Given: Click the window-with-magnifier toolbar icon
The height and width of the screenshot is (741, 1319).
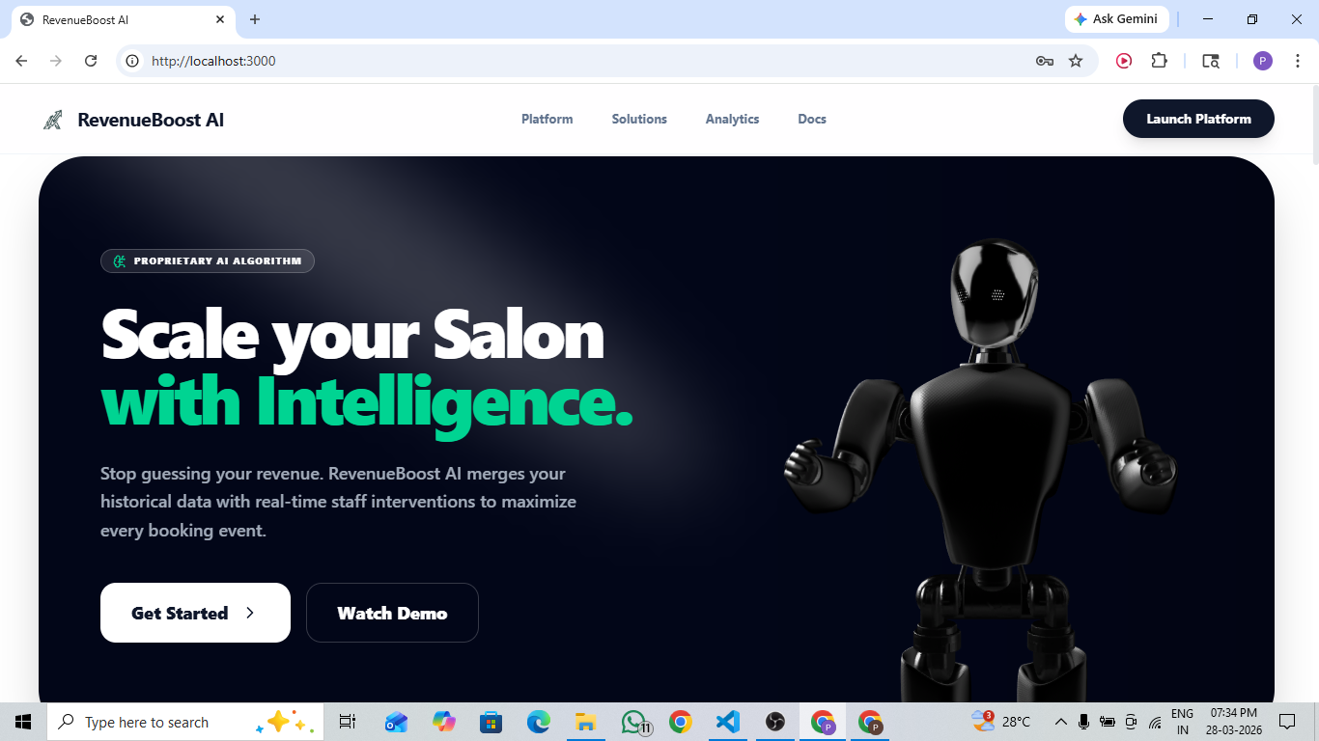Looking at the screenshot, I should (1211, 61).
